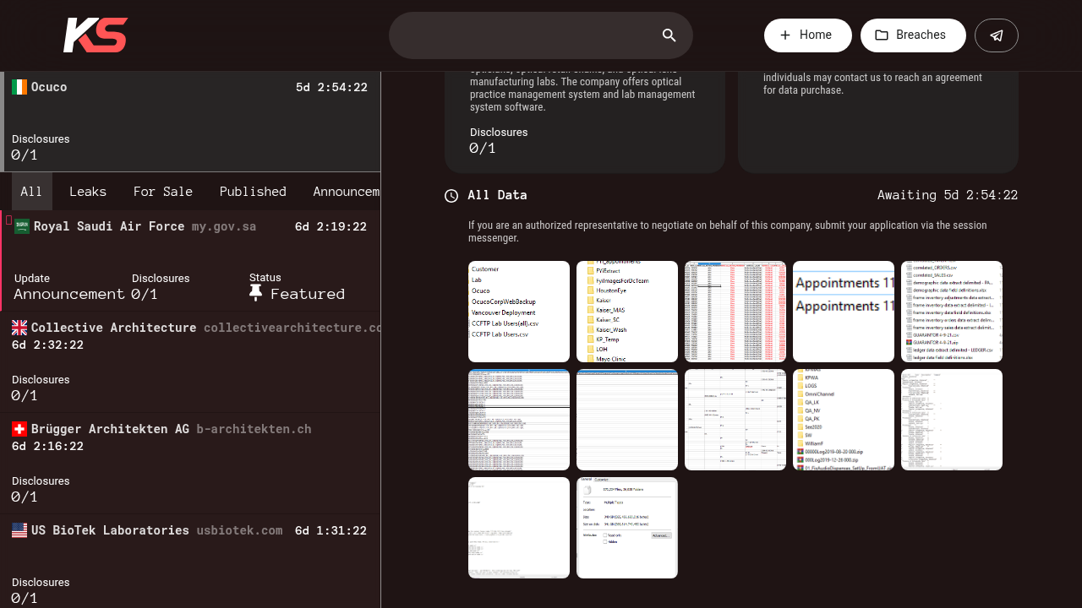Click the search magnifier icon

(x=669, y=35)
